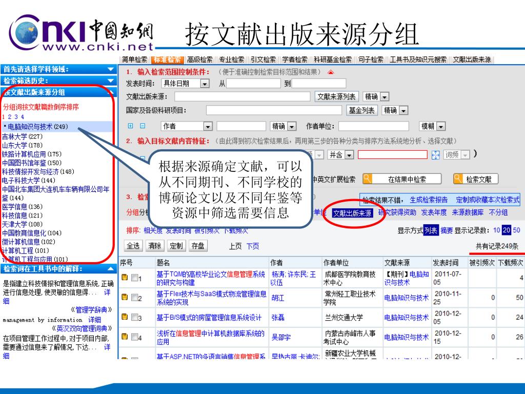The height and width of the screenshot is (394, 525).
Task: Click the save icon in result row 3
Action: click(125, 317)
